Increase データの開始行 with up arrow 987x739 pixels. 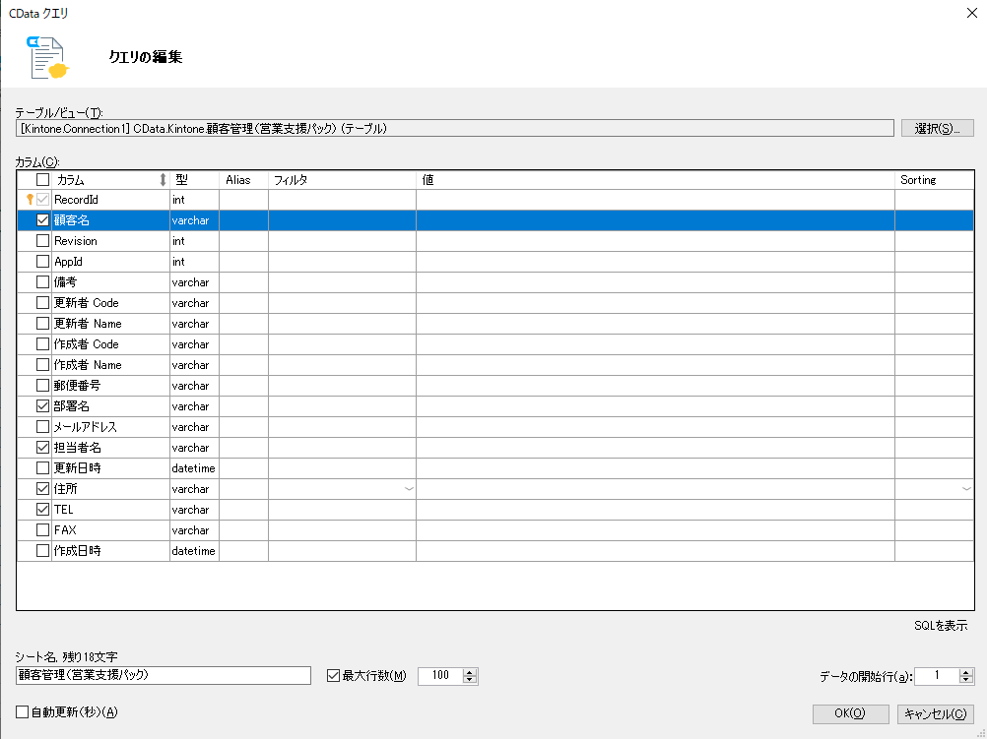966,672
